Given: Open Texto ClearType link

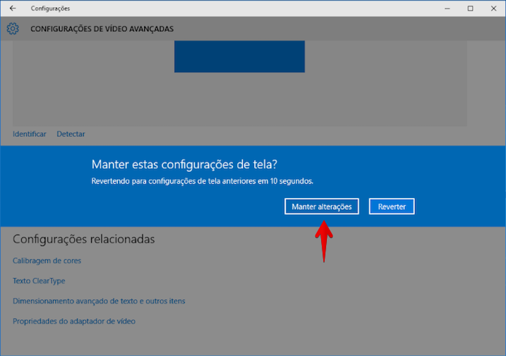Looking at the screenshot, I should point(39,281).
